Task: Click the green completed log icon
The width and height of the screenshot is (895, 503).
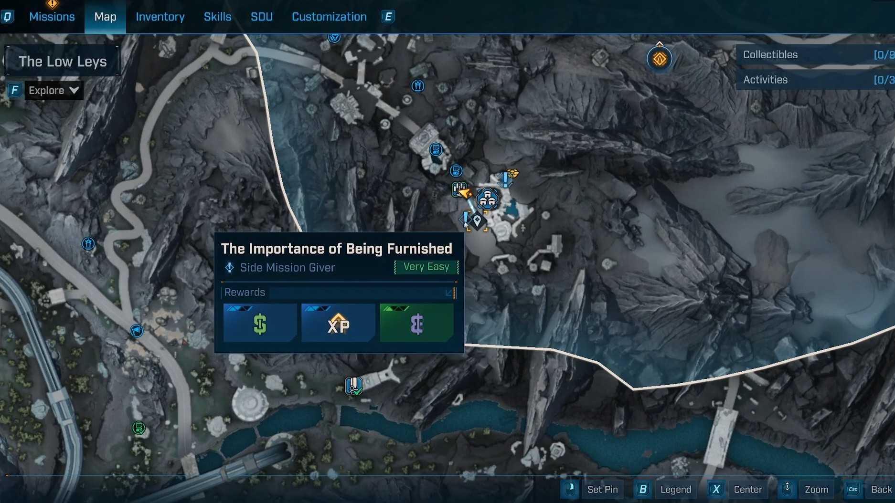Action: 139,428
